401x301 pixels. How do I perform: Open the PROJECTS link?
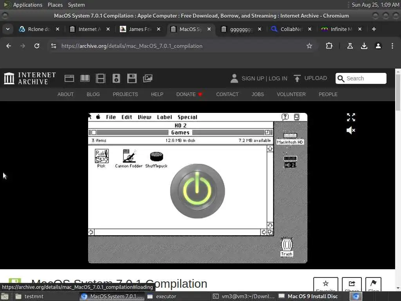[125, 94]
